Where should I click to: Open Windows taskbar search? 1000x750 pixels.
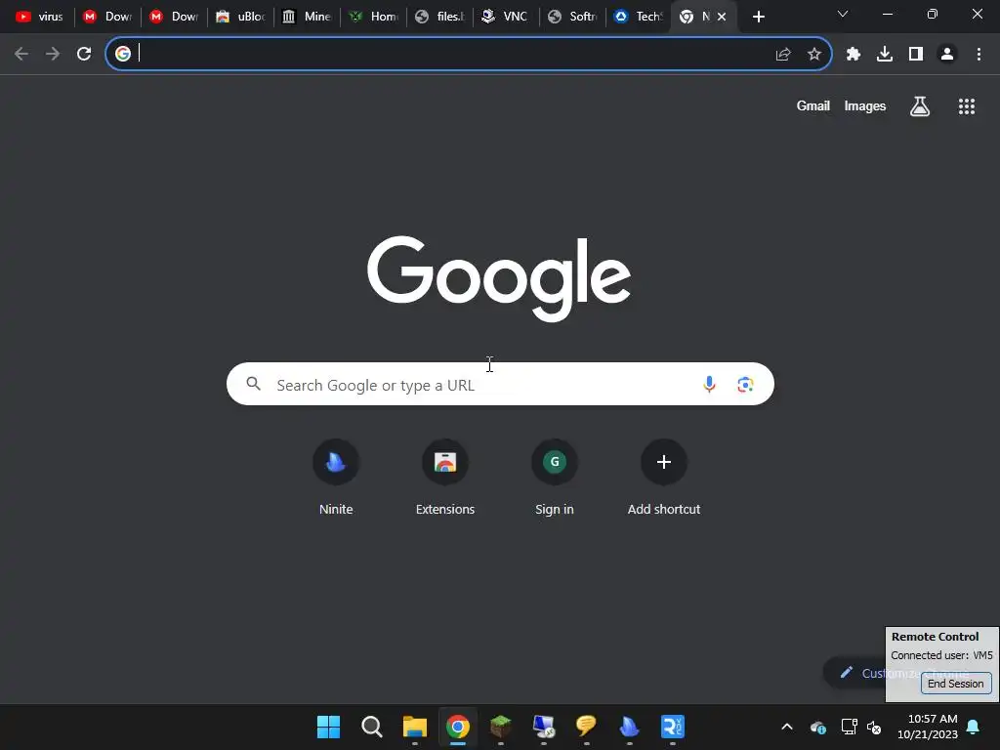click(x=372, y=727)
